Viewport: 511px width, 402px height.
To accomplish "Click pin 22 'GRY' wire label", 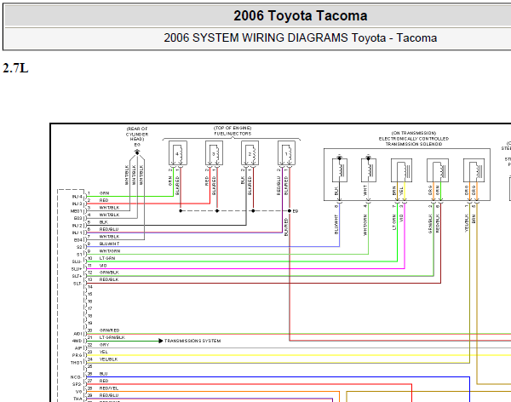I will point(104,345).
